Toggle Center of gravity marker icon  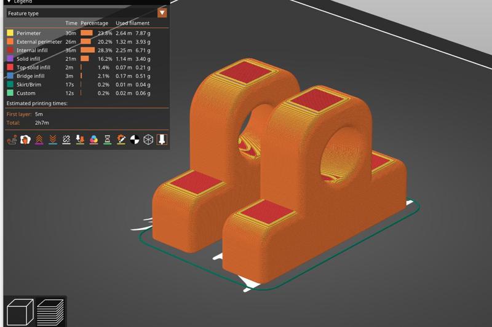(x=135, y=139)
